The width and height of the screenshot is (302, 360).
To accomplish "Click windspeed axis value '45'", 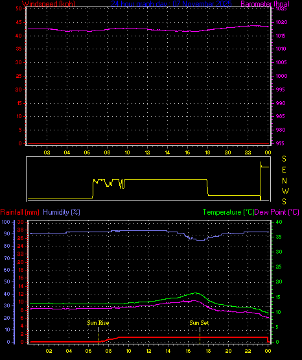I will tap(19, 22).
